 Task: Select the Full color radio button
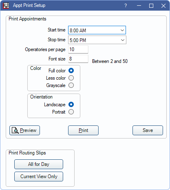coord(71,71)
